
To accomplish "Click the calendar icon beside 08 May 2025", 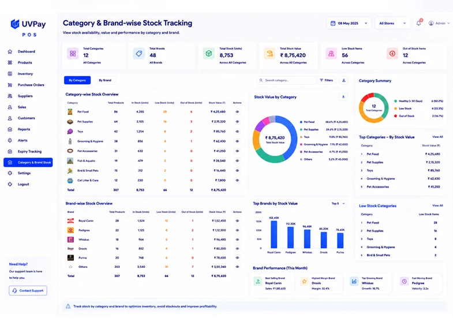I will (333, 23).
